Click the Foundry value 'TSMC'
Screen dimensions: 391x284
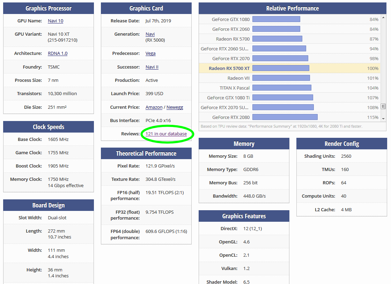point(54,67)
